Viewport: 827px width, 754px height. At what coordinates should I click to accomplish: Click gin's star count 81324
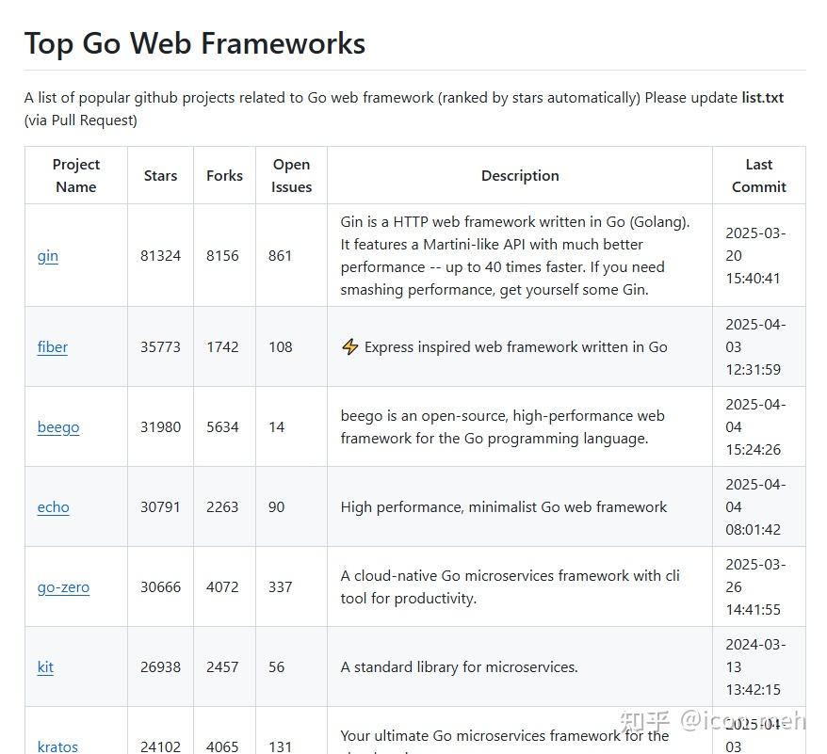160,256
